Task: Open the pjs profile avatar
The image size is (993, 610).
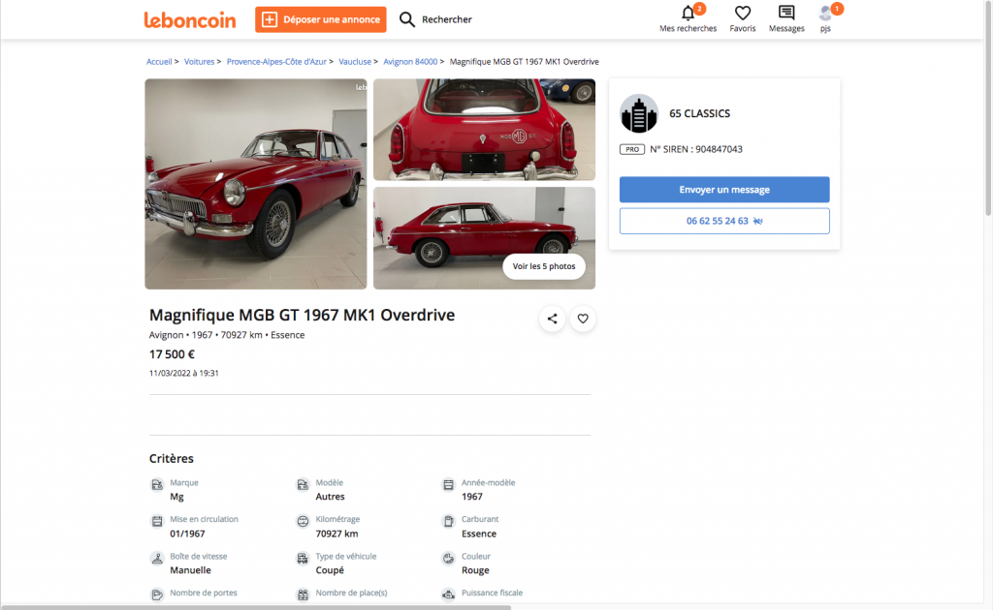Action: [825, 13]
